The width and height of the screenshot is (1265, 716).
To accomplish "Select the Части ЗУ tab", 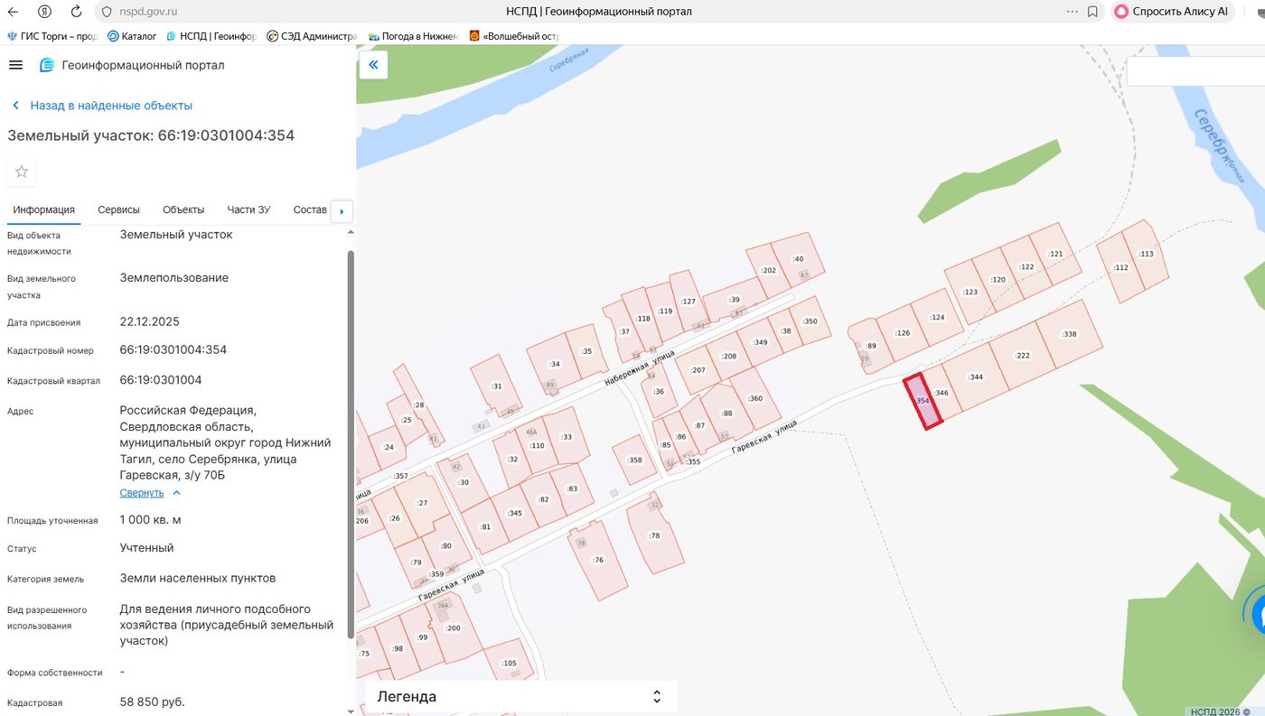I will tap(248, 209).
